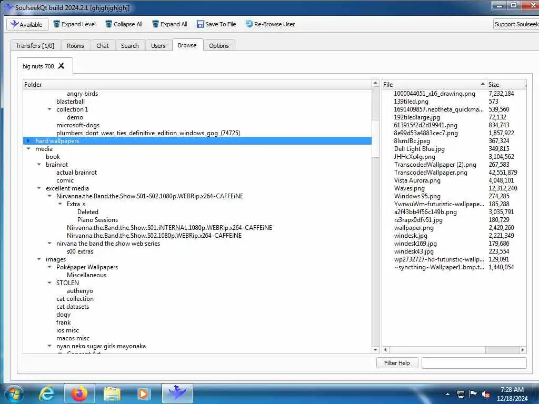
Task: Collapse the media folder
Action: pos(28,149)
